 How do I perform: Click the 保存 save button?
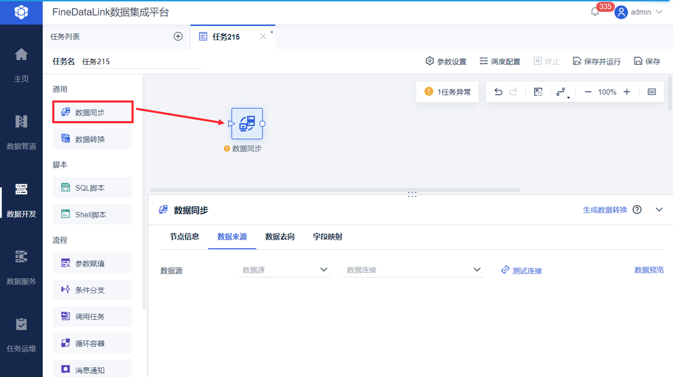coord(647,62)
